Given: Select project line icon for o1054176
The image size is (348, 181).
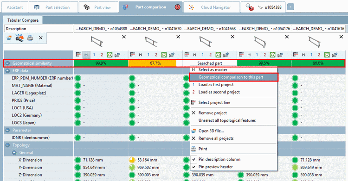Looking at the screenshot, I should 241,55.
